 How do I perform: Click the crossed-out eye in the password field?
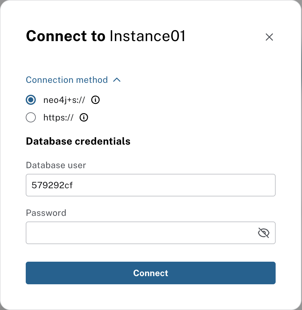tap(264, 233)
